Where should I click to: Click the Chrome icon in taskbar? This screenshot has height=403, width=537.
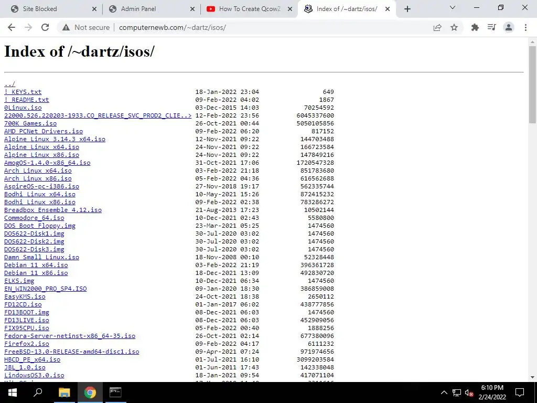tap(90, 393)
